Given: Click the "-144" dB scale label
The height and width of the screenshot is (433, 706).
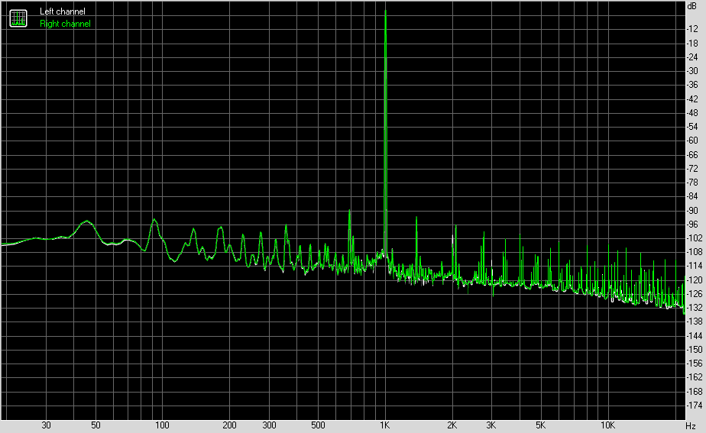Looking at the screenshot, I should pos(694,336).
